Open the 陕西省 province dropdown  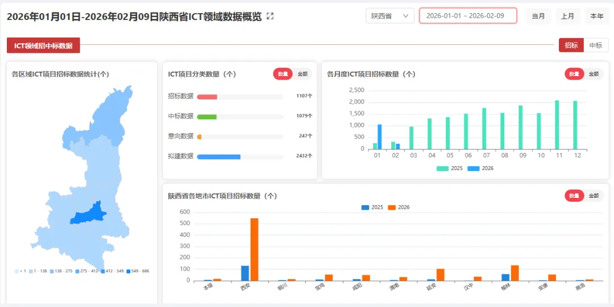pos(390,16)
